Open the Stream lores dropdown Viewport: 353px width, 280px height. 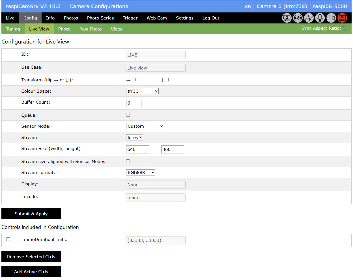tap(135, 138)
